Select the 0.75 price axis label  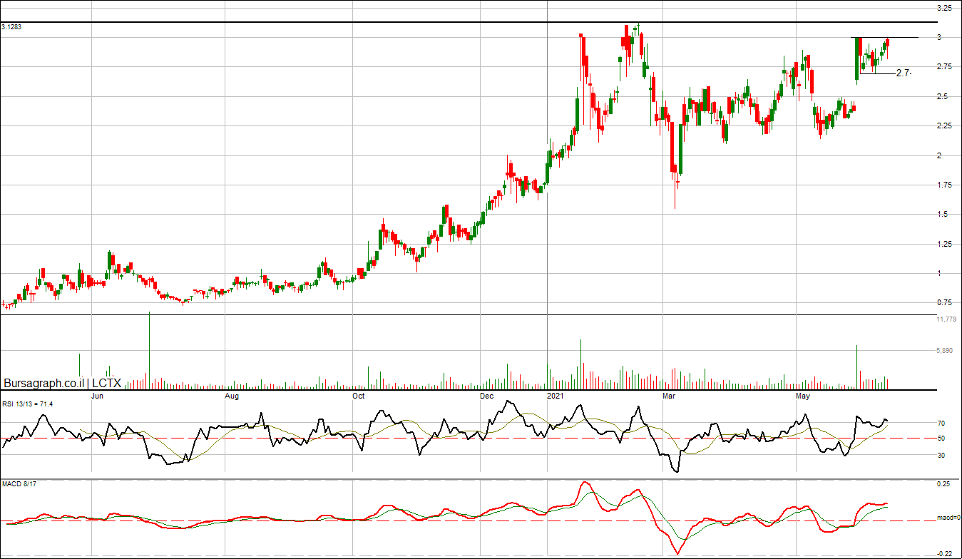pyautogui.click(x=944, y=304)
